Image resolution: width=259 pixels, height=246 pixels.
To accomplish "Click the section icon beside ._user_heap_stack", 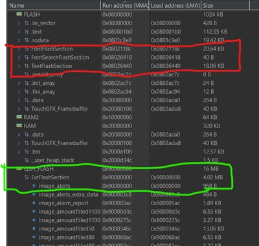I will tap(27, 160).
